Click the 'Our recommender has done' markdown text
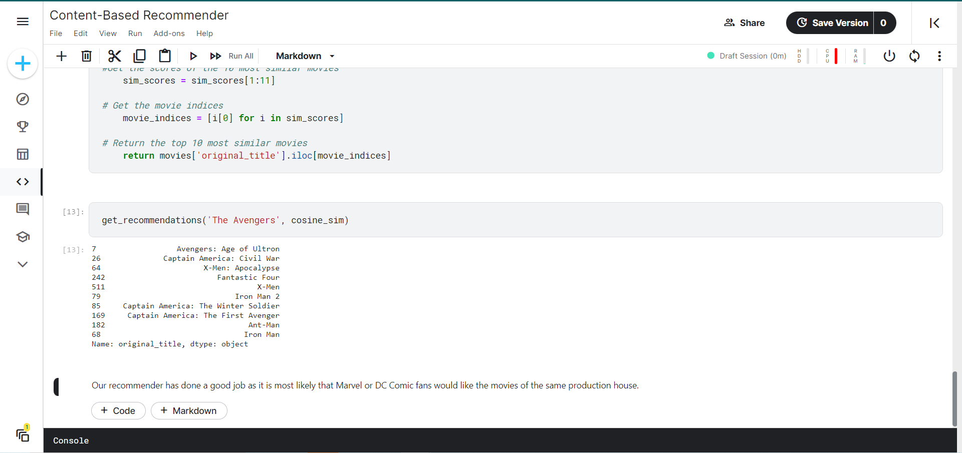 tap(365, 385)
